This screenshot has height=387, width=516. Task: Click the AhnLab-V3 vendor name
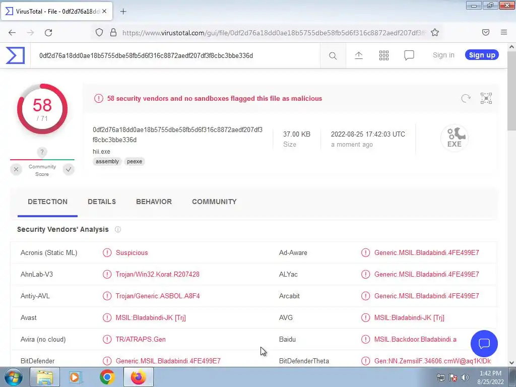(36, 275)
